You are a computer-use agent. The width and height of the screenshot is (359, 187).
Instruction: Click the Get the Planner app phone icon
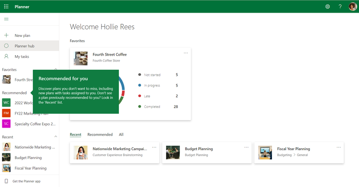click(x=7, y=181)
